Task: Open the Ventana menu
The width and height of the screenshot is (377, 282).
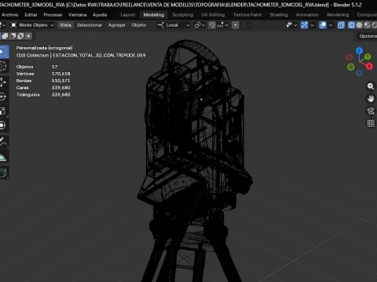Action: point(78,15)
